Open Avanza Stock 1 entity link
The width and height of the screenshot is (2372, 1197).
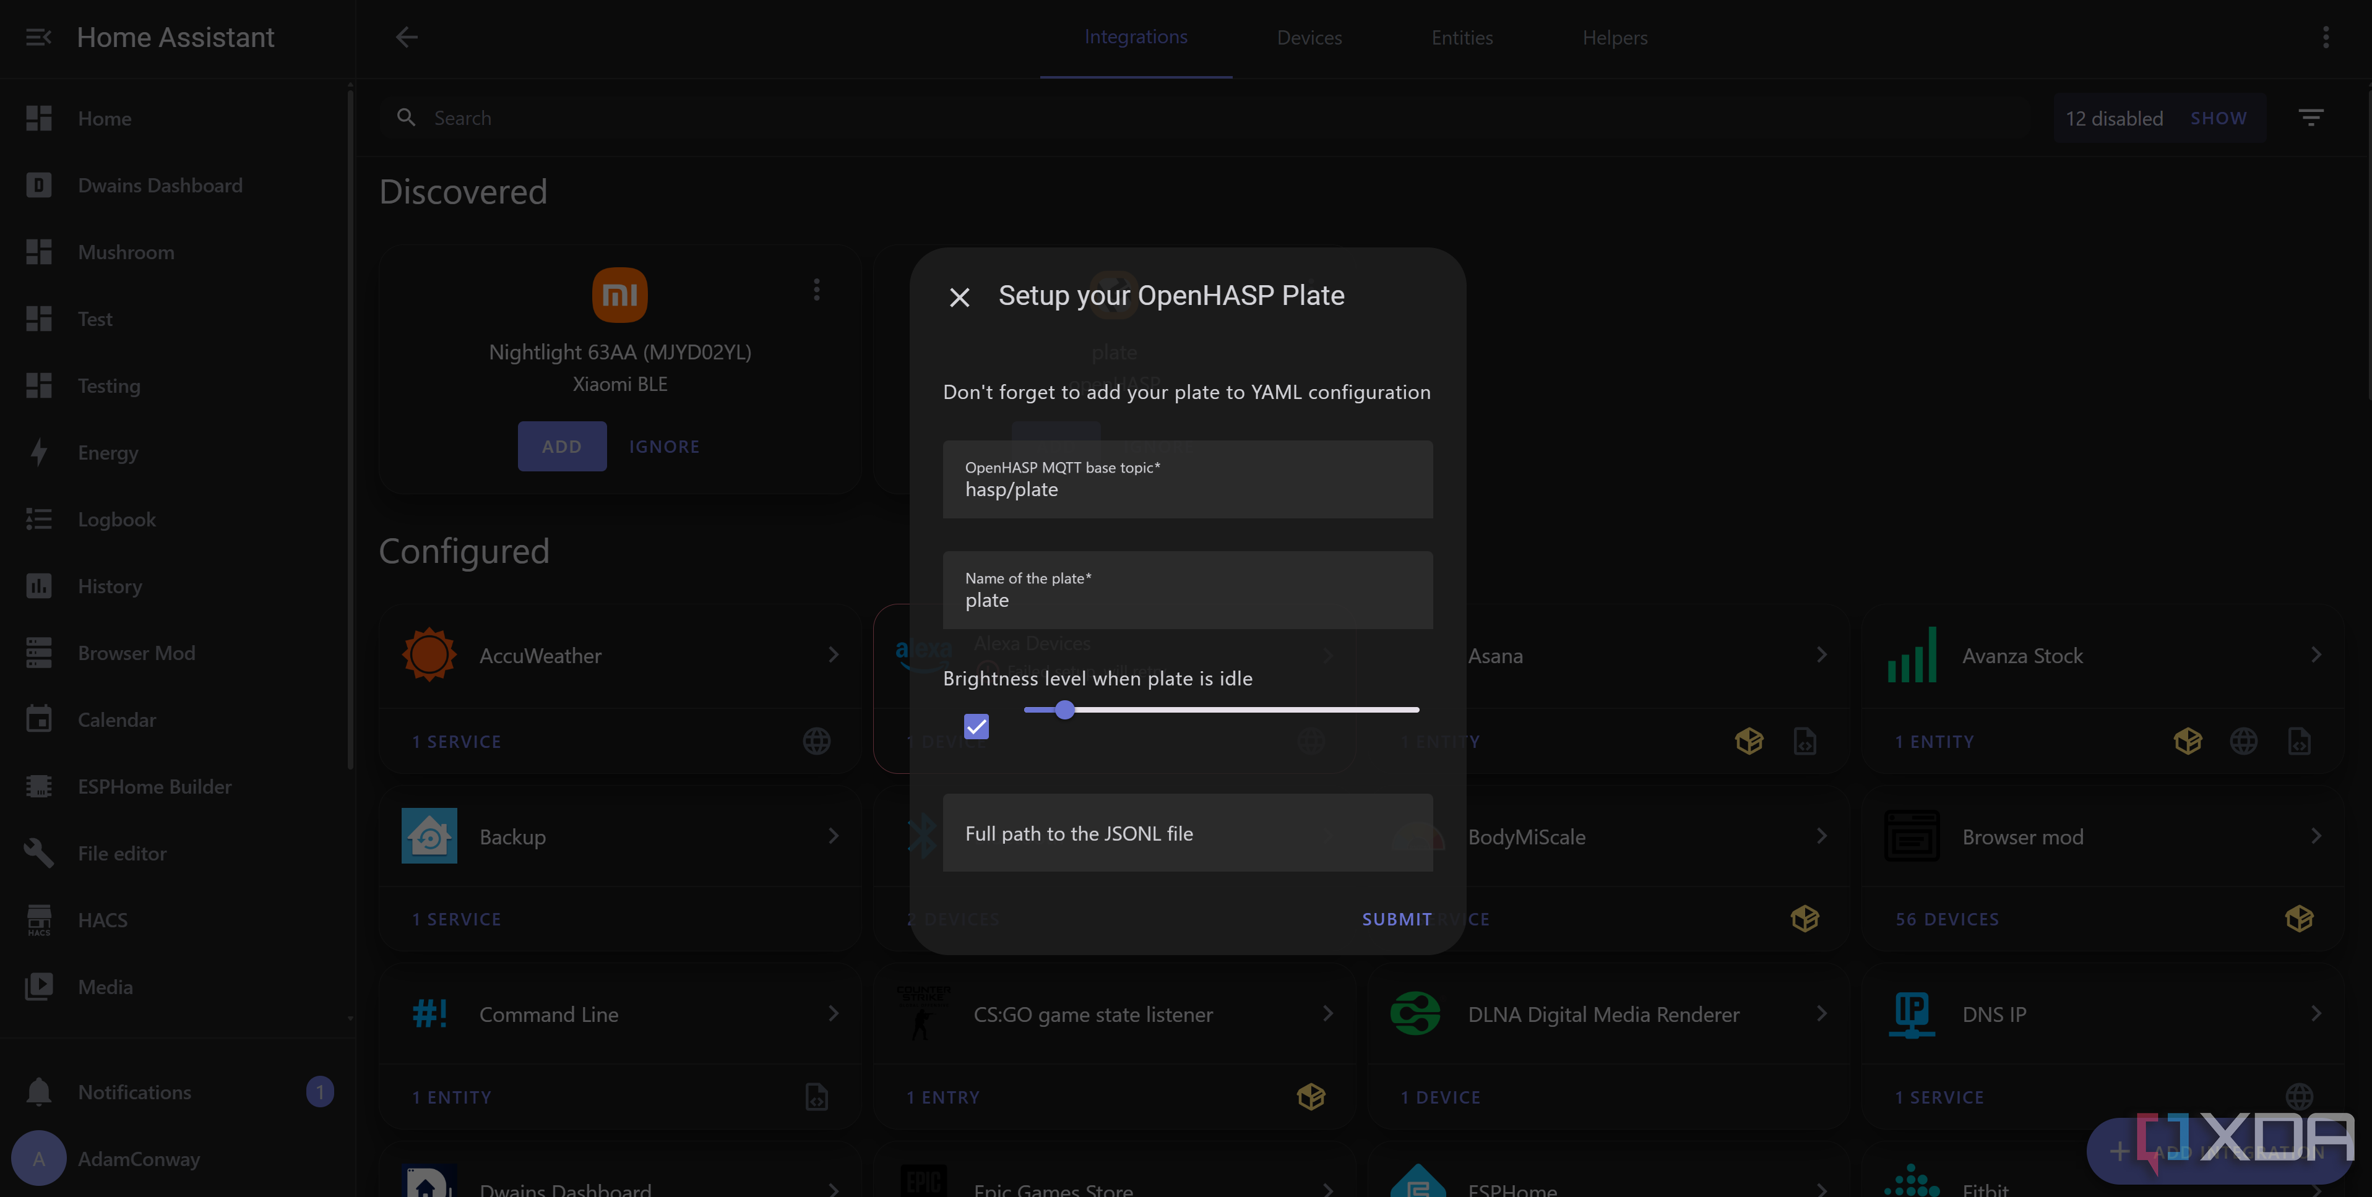click(1934, 741)
